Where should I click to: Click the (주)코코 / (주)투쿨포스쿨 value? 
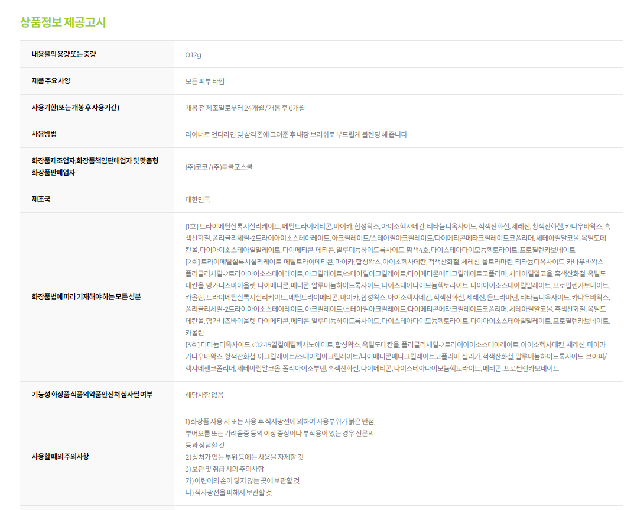[x=219, y=167]
